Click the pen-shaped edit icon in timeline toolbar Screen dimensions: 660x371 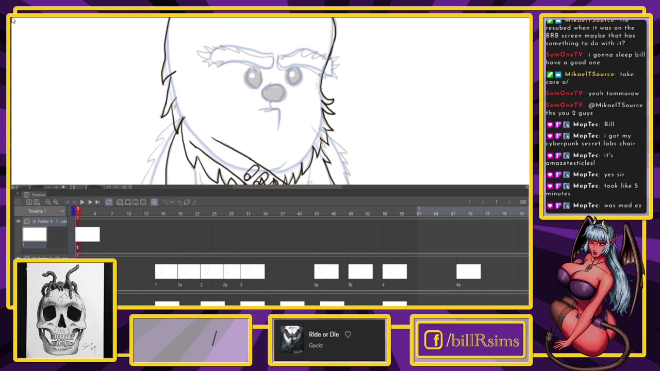coord(195,202)
